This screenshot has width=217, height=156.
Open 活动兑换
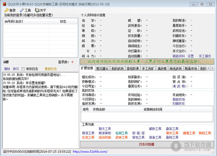pyautogui.click(x=105, y=137)
